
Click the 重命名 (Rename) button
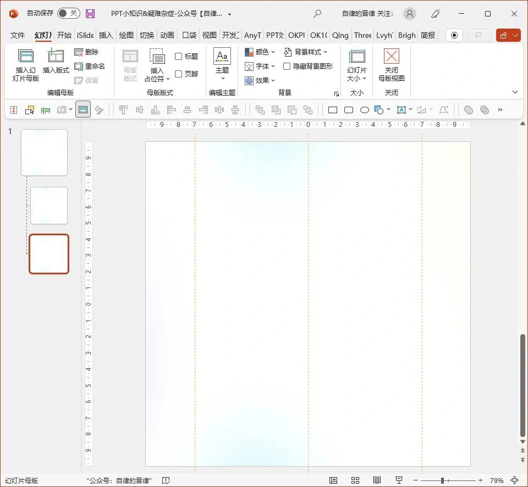(90, 67)
